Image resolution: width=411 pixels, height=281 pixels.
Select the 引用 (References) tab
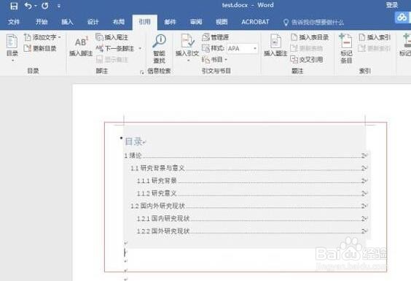144,22
